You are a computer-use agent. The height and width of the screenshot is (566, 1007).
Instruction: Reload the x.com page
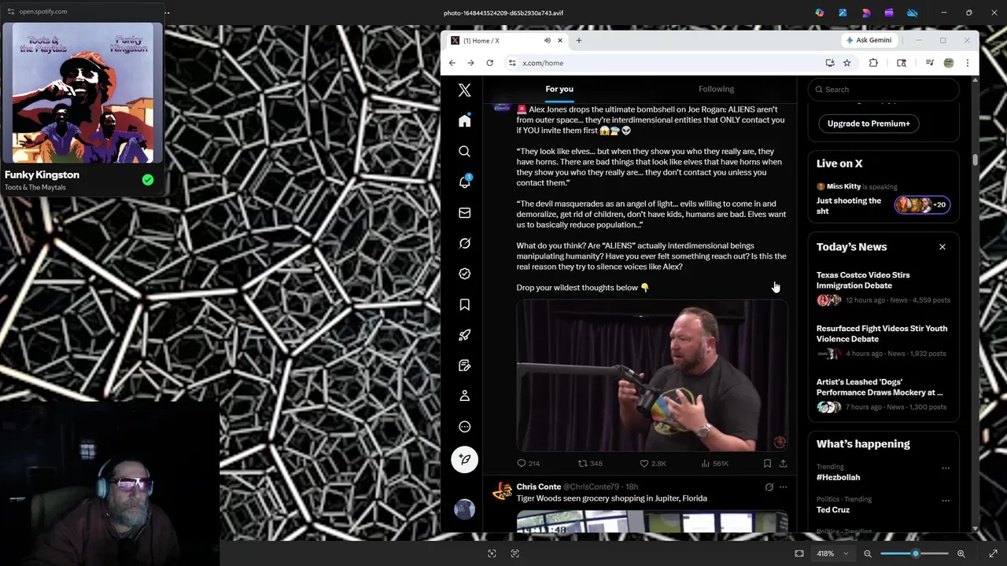[x=489, y=63]
